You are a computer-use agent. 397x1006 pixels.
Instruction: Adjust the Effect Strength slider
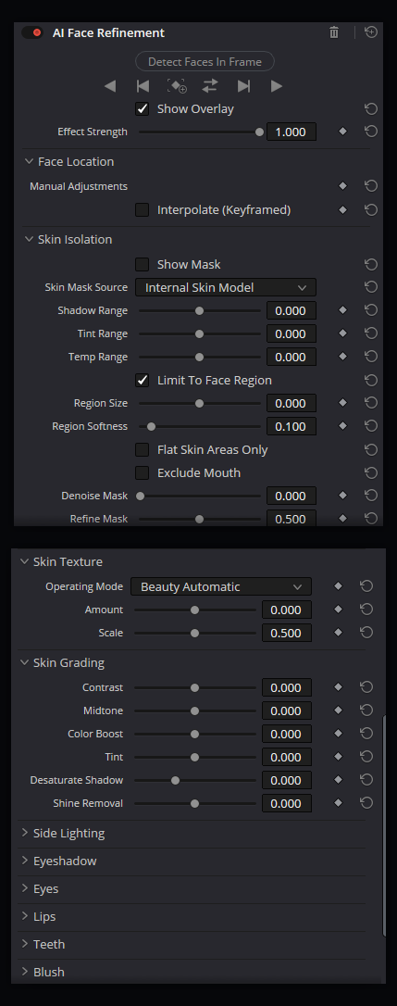tap(200, 132)
